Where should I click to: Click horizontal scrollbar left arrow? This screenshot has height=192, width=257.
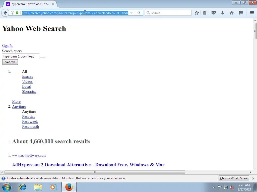[2, 172]
